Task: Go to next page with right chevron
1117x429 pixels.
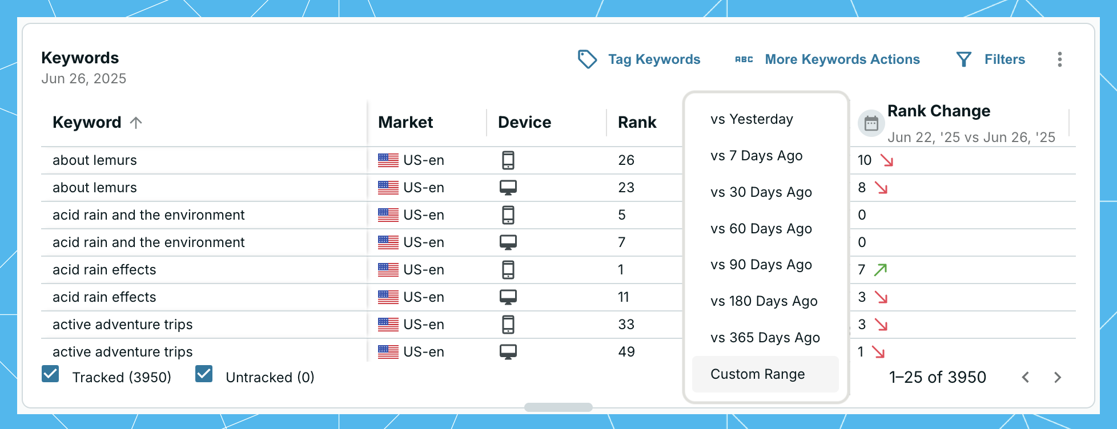Action: click(1057, 377)
